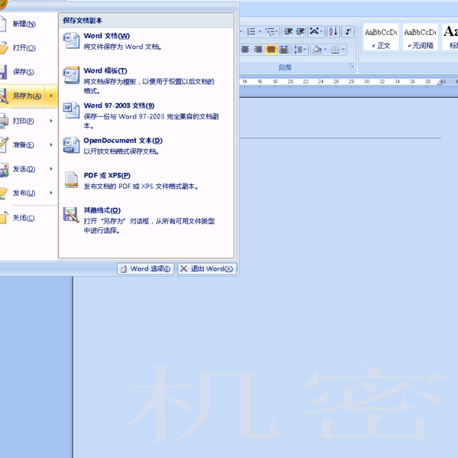Apply the 正文 style
This screenshot has width=458, height=458.
381,37
